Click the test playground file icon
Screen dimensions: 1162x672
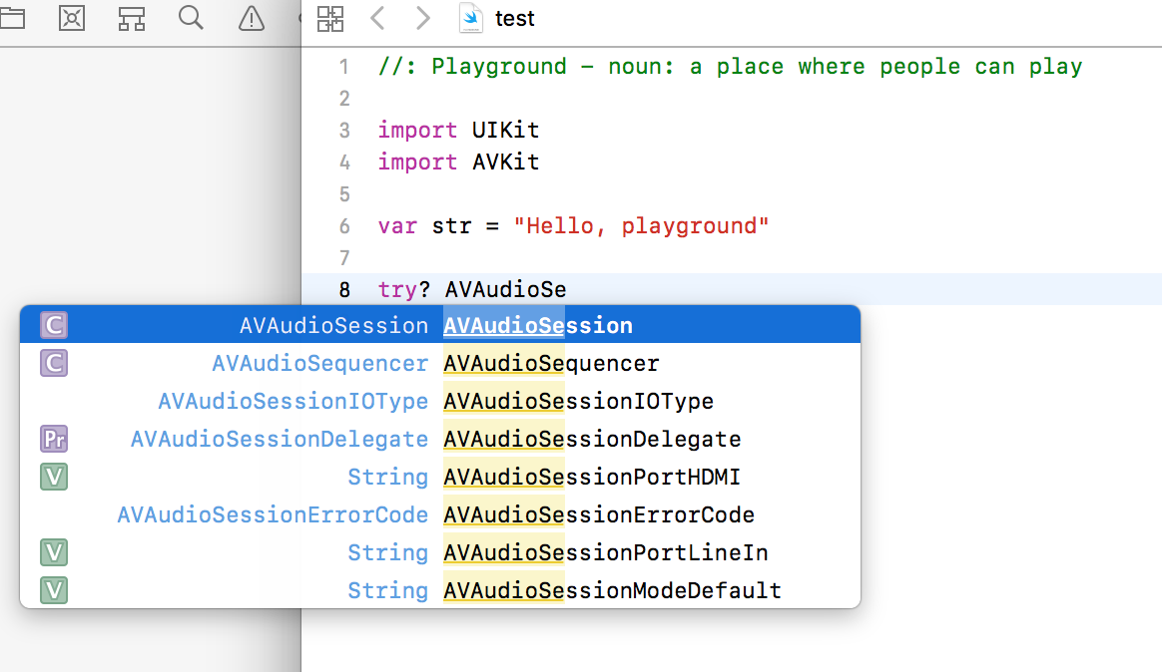coord(470,18)
